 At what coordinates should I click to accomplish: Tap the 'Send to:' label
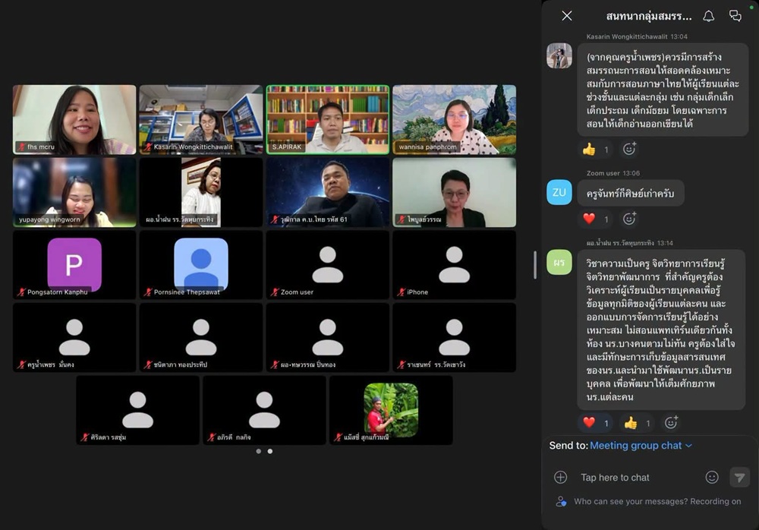coord(568,445)
